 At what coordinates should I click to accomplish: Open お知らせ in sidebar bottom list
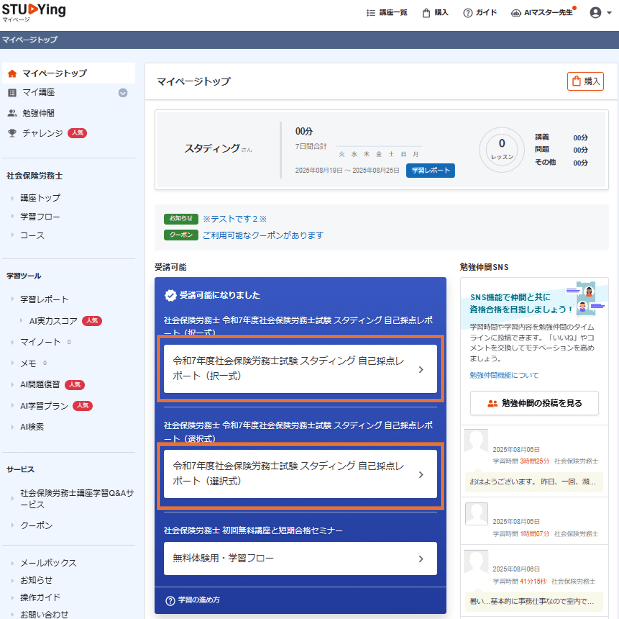pos(36,580)
